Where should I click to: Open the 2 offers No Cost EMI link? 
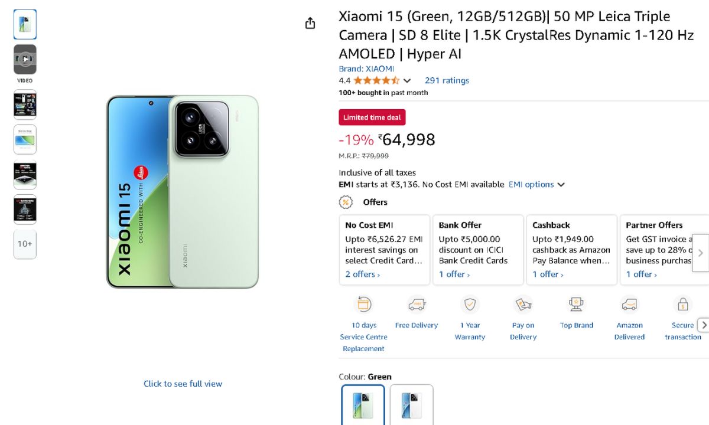362,274
